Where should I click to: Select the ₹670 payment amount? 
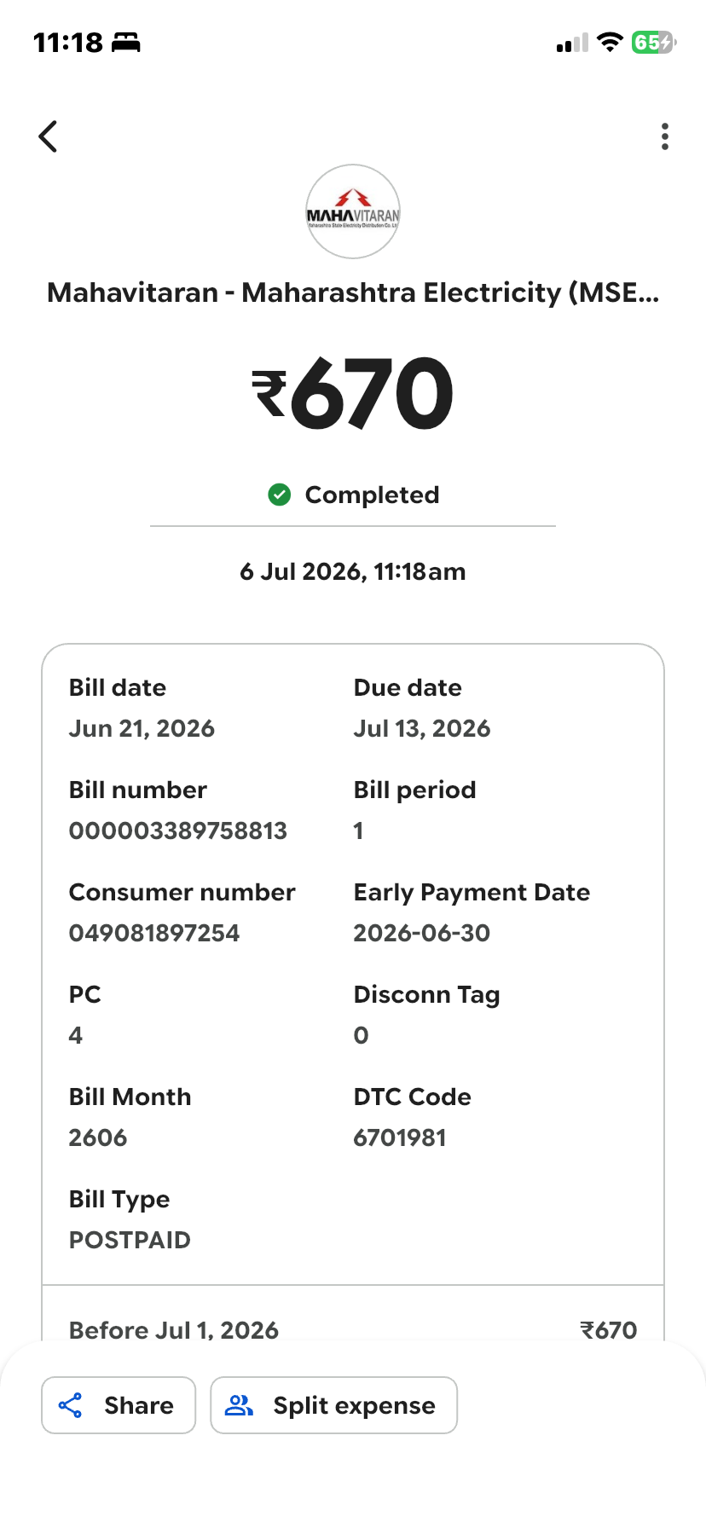(x=353, y=393)
